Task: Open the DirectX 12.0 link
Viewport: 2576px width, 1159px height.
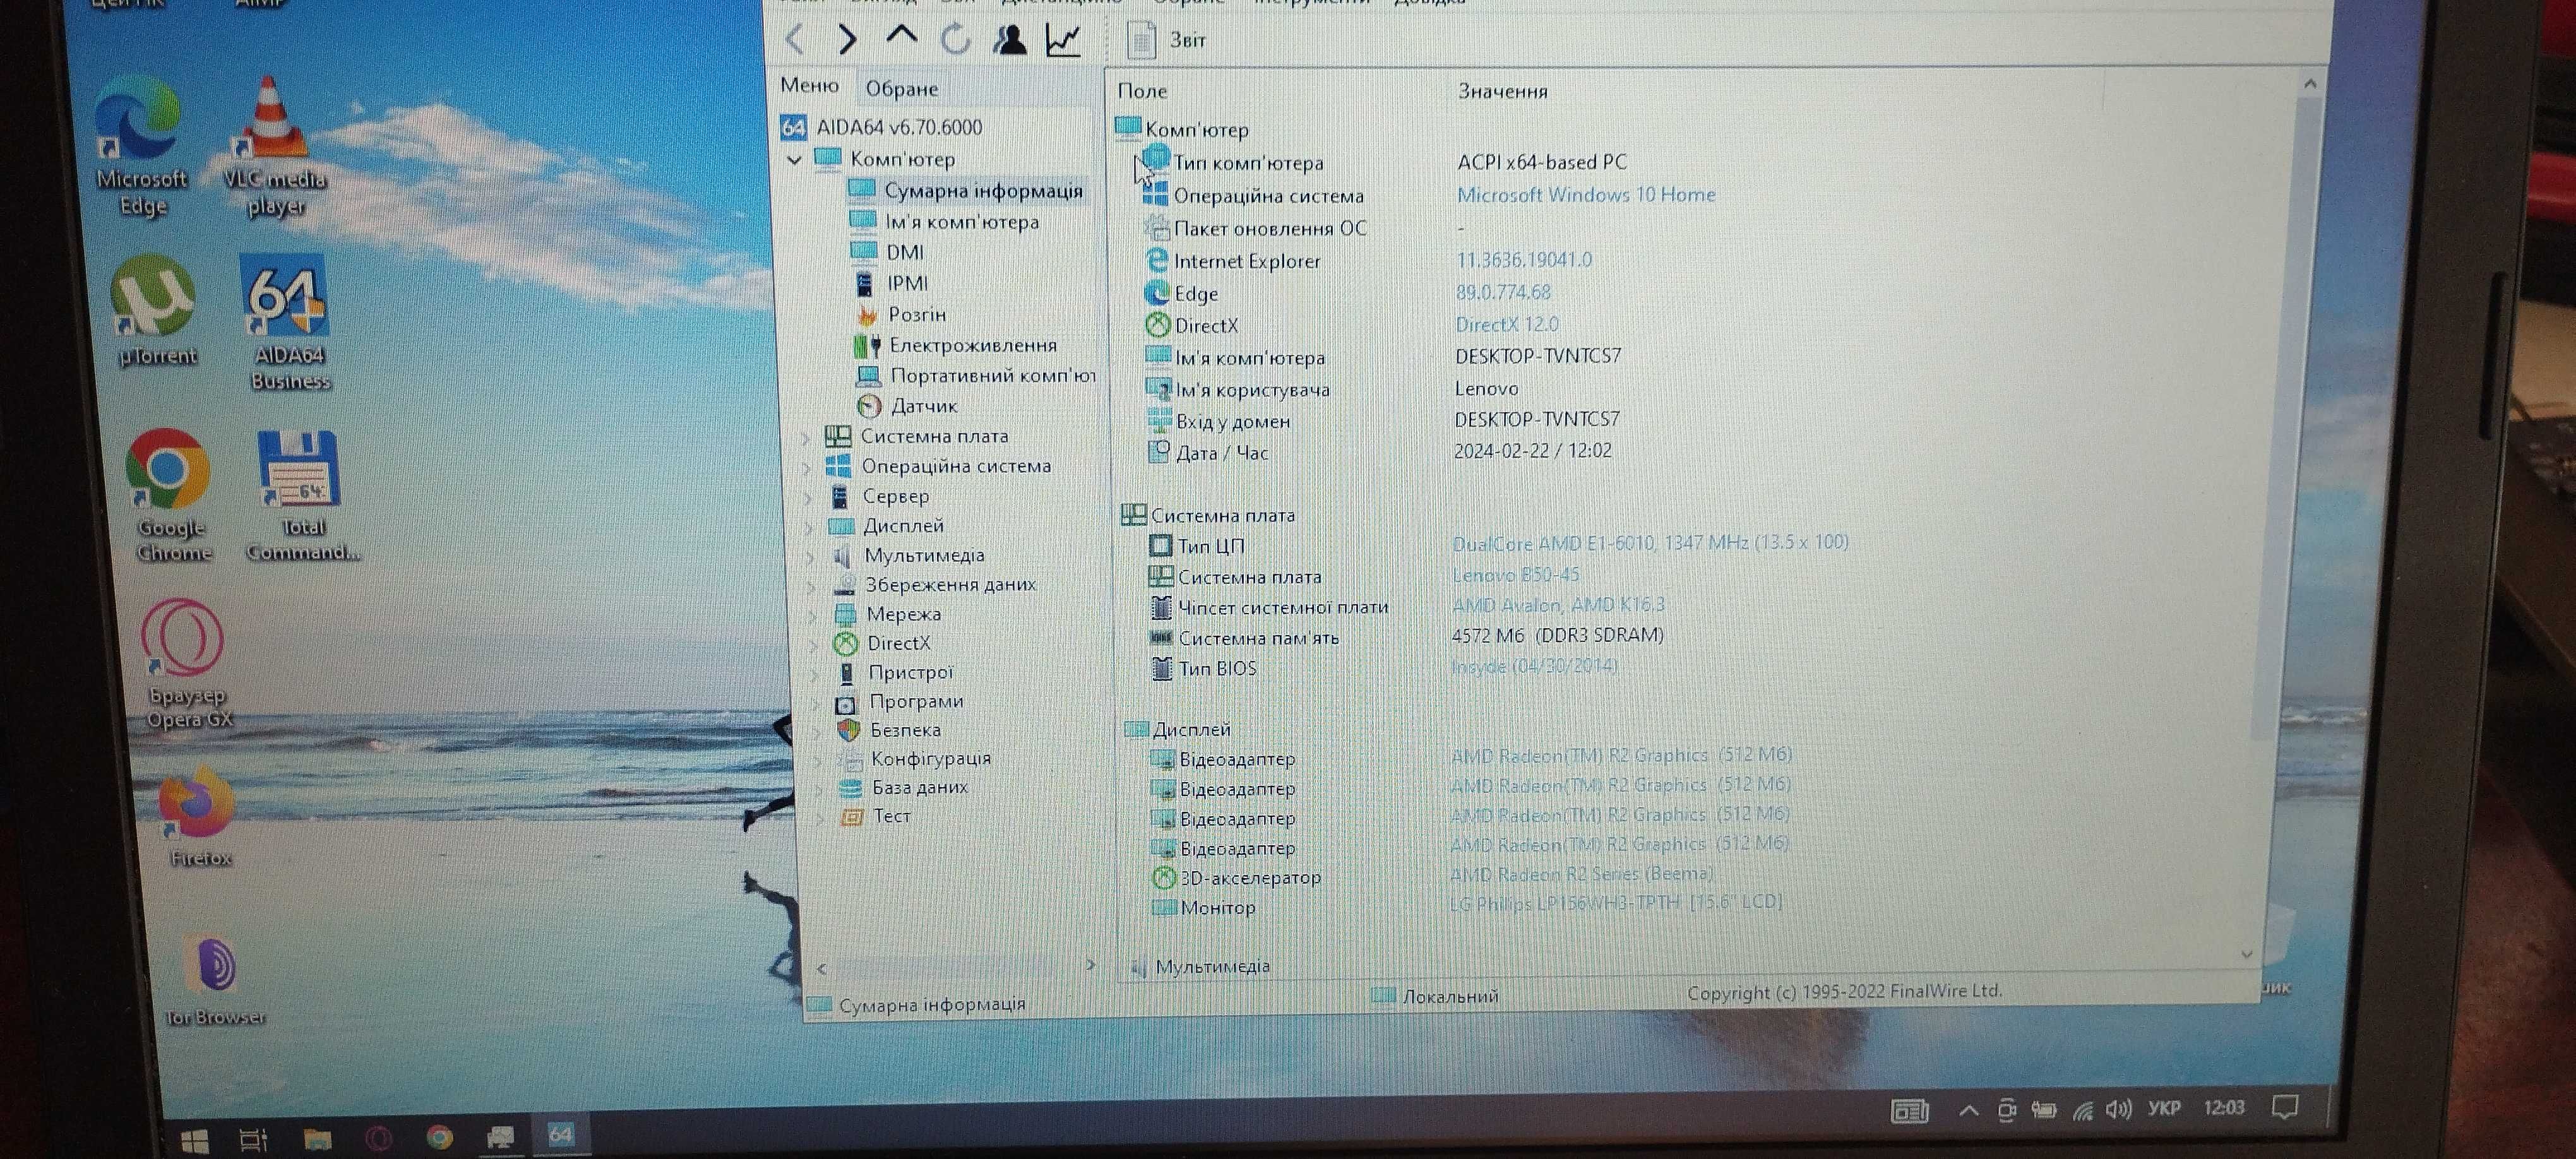Action: [x=1507, y=324]
